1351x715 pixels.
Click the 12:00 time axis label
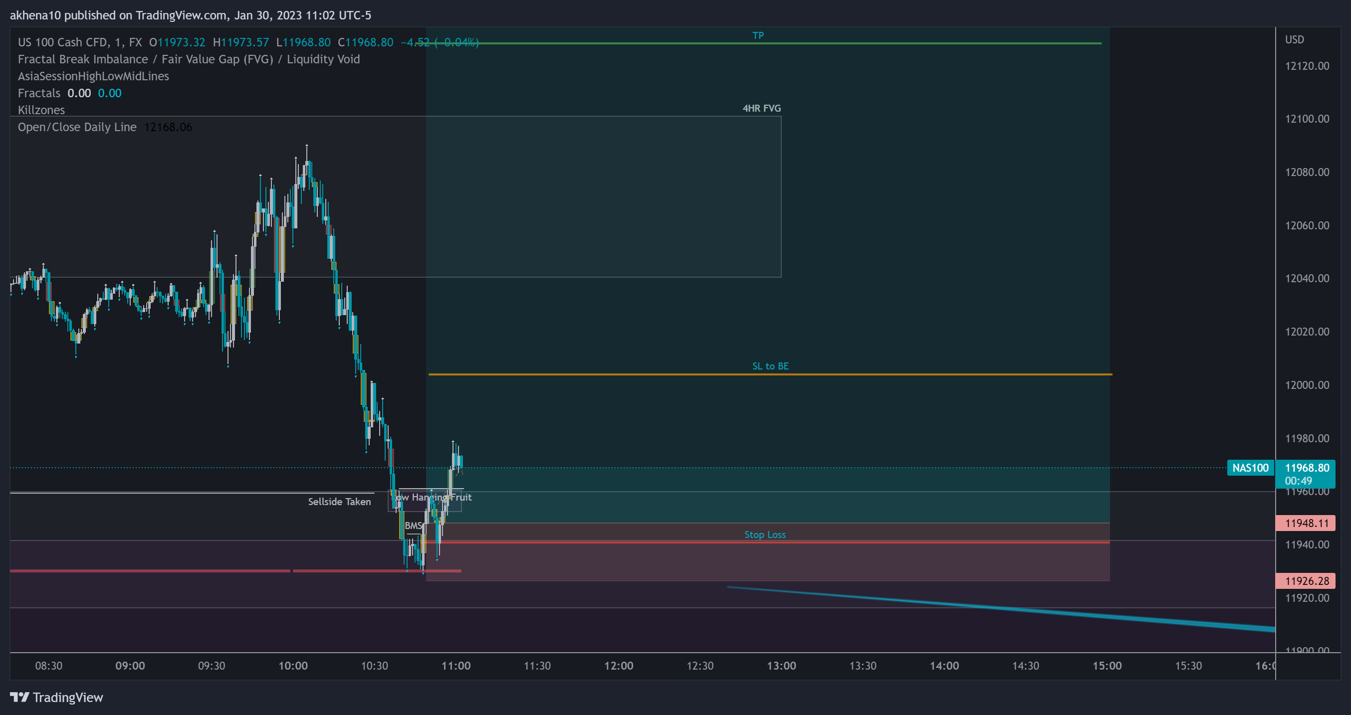[x=618, y=666]
